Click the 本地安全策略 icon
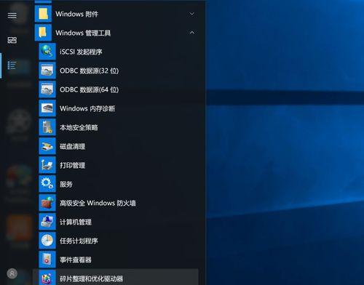Screen dimensions: 364x285 tap(47, 127)
